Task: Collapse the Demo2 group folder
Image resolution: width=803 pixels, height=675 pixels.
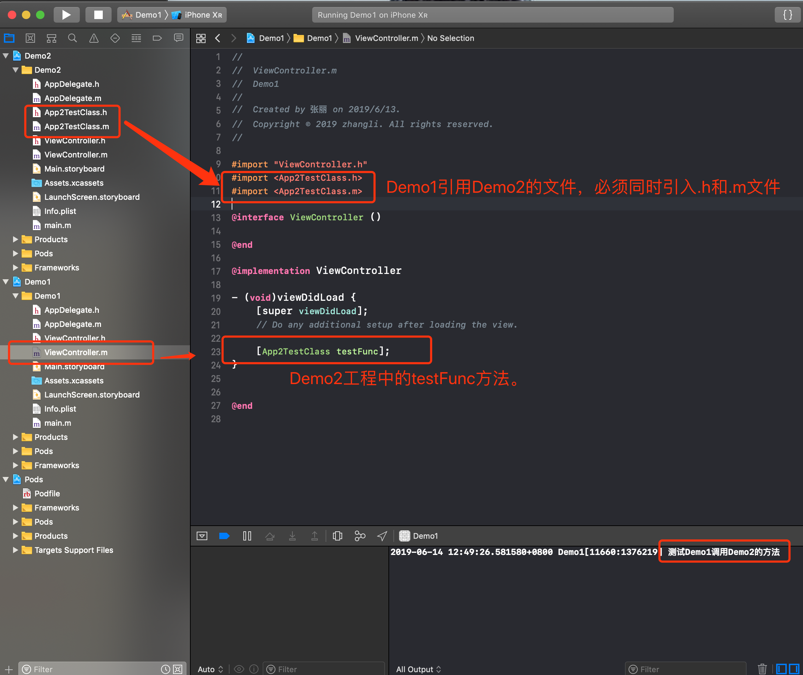Action: pyautogui.click(x=16, y=70)
